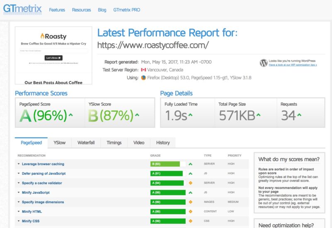
Task: Switch to the Waterfall tab
Action: (86, 143)
